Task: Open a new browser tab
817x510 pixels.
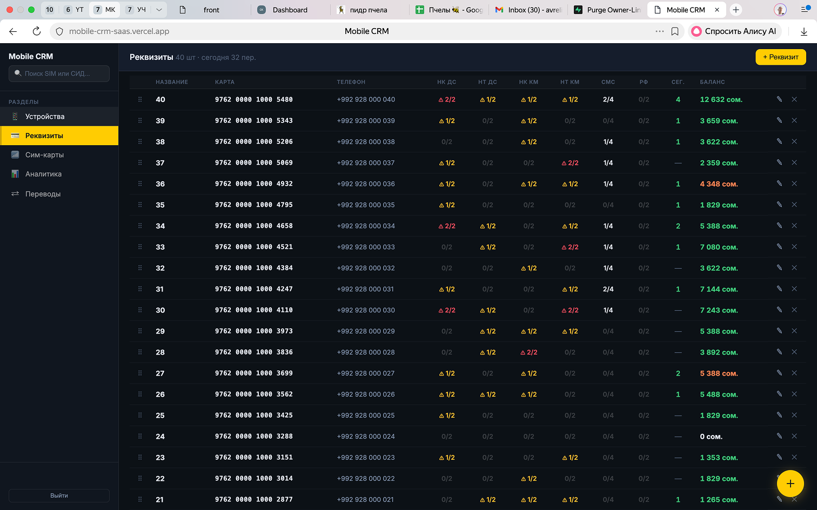Action: point(736,10)
